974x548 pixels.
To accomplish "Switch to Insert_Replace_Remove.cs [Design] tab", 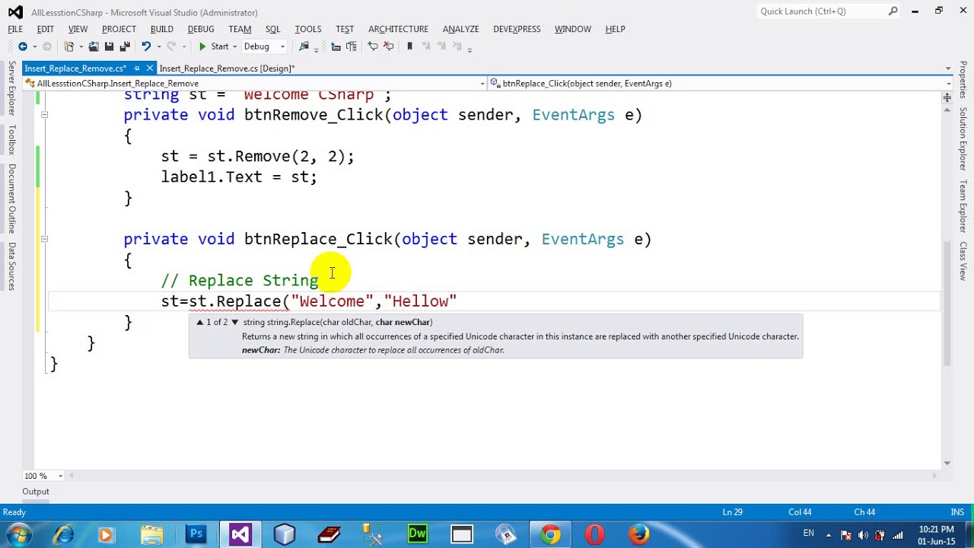I will (227, 68).
